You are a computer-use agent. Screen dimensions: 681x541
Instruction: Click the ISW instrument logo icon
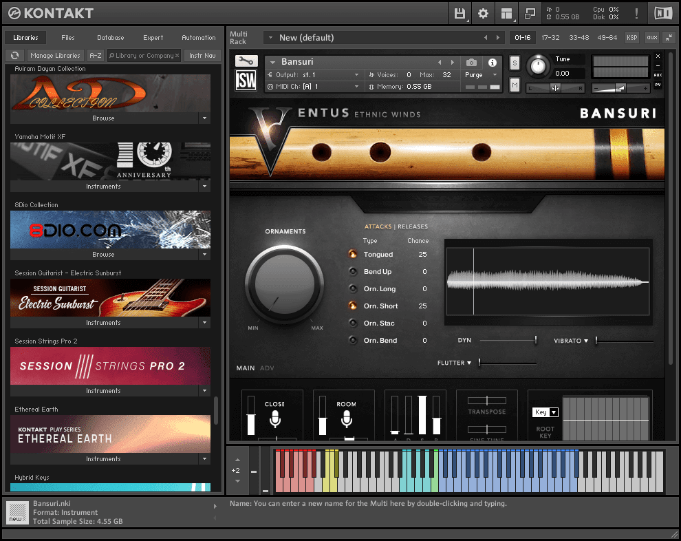pyautogui.click(x=246, y=81)
